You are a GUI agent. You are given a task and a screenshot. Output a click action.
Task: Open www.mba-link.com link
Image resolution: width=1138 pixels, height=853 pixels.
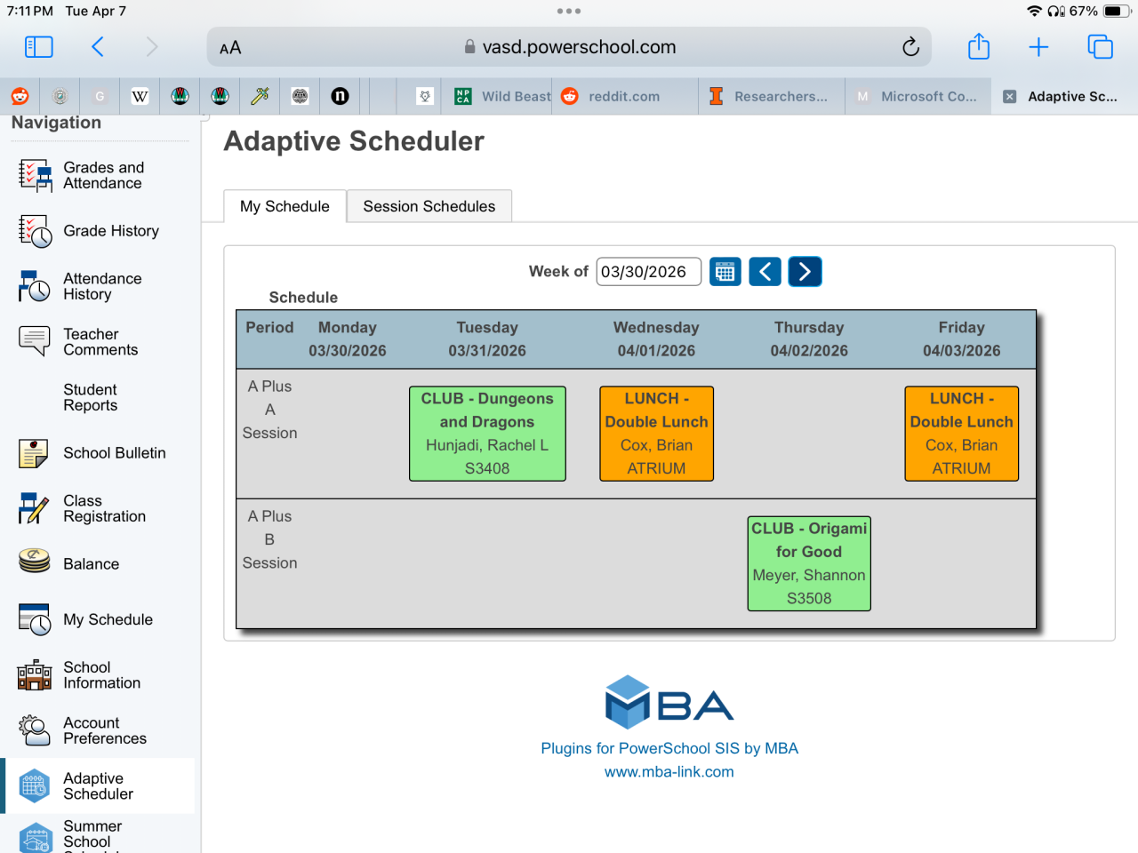pyautogui.click(x=669, y=772)
